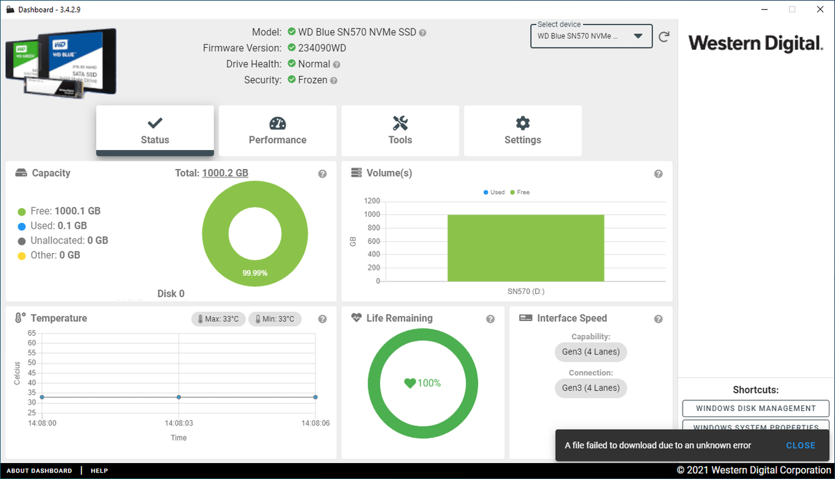Viewport: 835px width, 479px height.
Task: Click the Capacity drive icon
Action: pos(21,173)
